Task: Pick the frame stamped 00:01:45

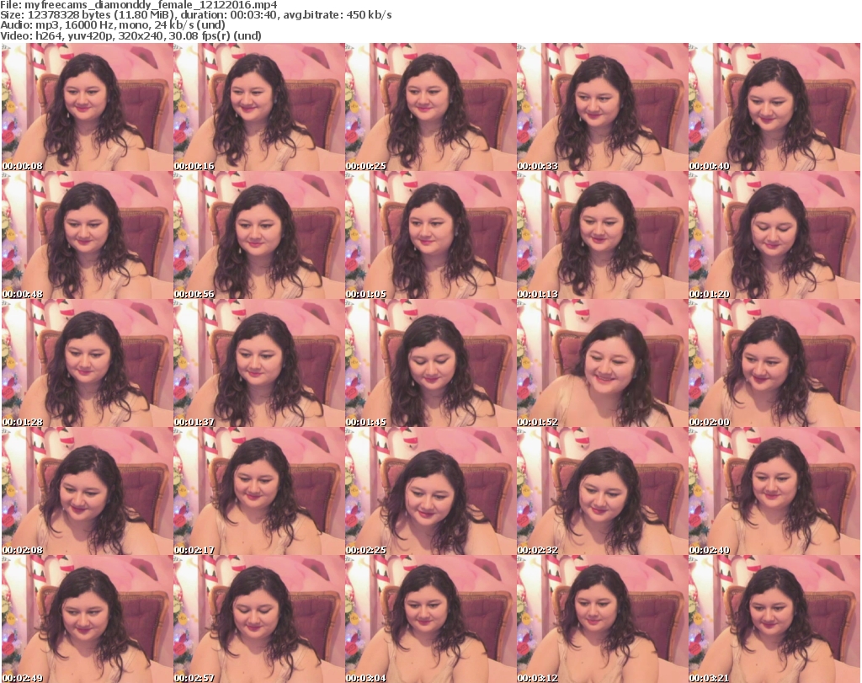Action: point(430,363)
